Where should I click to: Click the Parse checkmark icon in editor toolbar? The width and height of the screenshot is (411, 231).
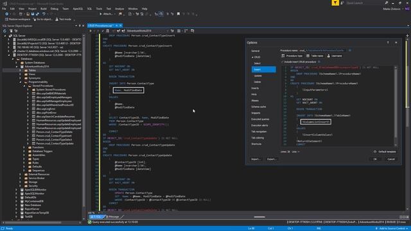(103, 31)
